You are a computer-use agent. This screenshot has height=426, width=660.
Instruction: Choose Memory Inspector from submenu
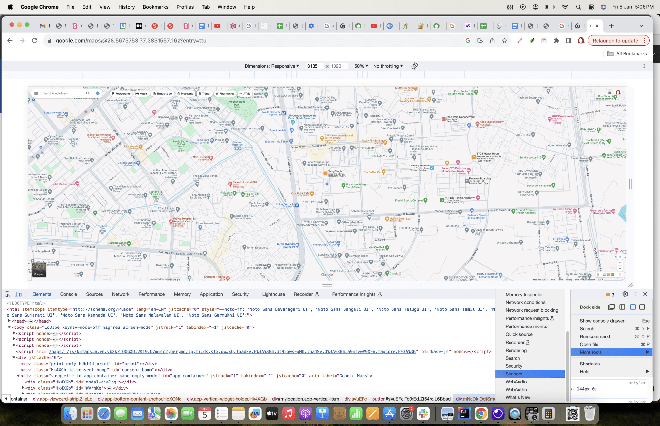[x=530, y=295]
